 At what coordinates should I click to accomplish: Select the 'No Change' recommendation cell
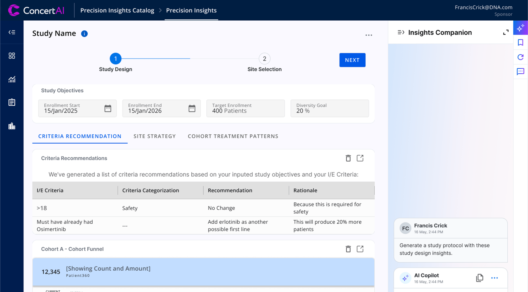246,208
